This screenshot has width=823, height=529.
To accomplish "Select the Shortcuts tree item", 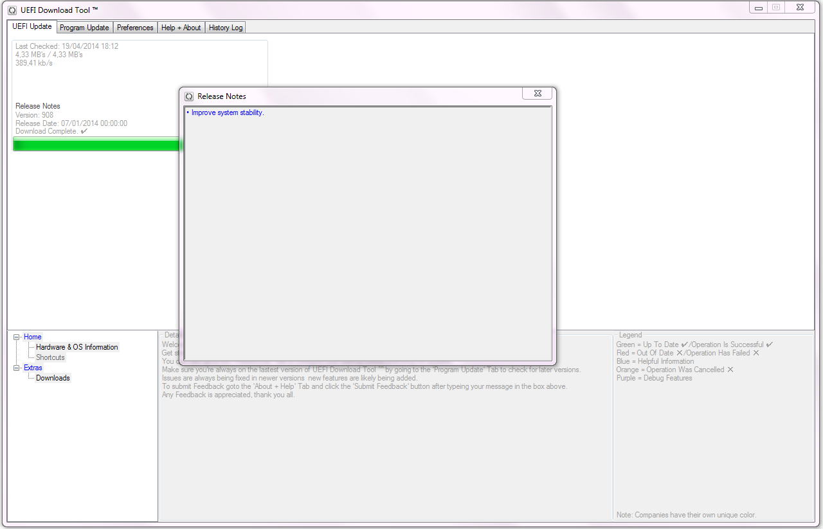I will [x=50, y=357].
